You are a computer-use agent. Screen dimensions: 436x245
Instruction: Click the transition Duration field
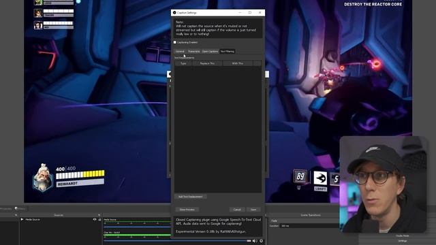tap(309, 226)
